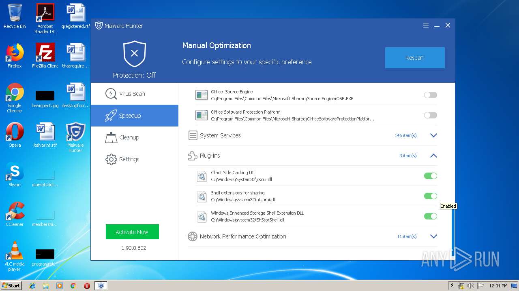The height and width of the screenshot is (291, 519).
Task: Enable the Office Software Protection Platform toggle
Action: click(x=431, y=115)
